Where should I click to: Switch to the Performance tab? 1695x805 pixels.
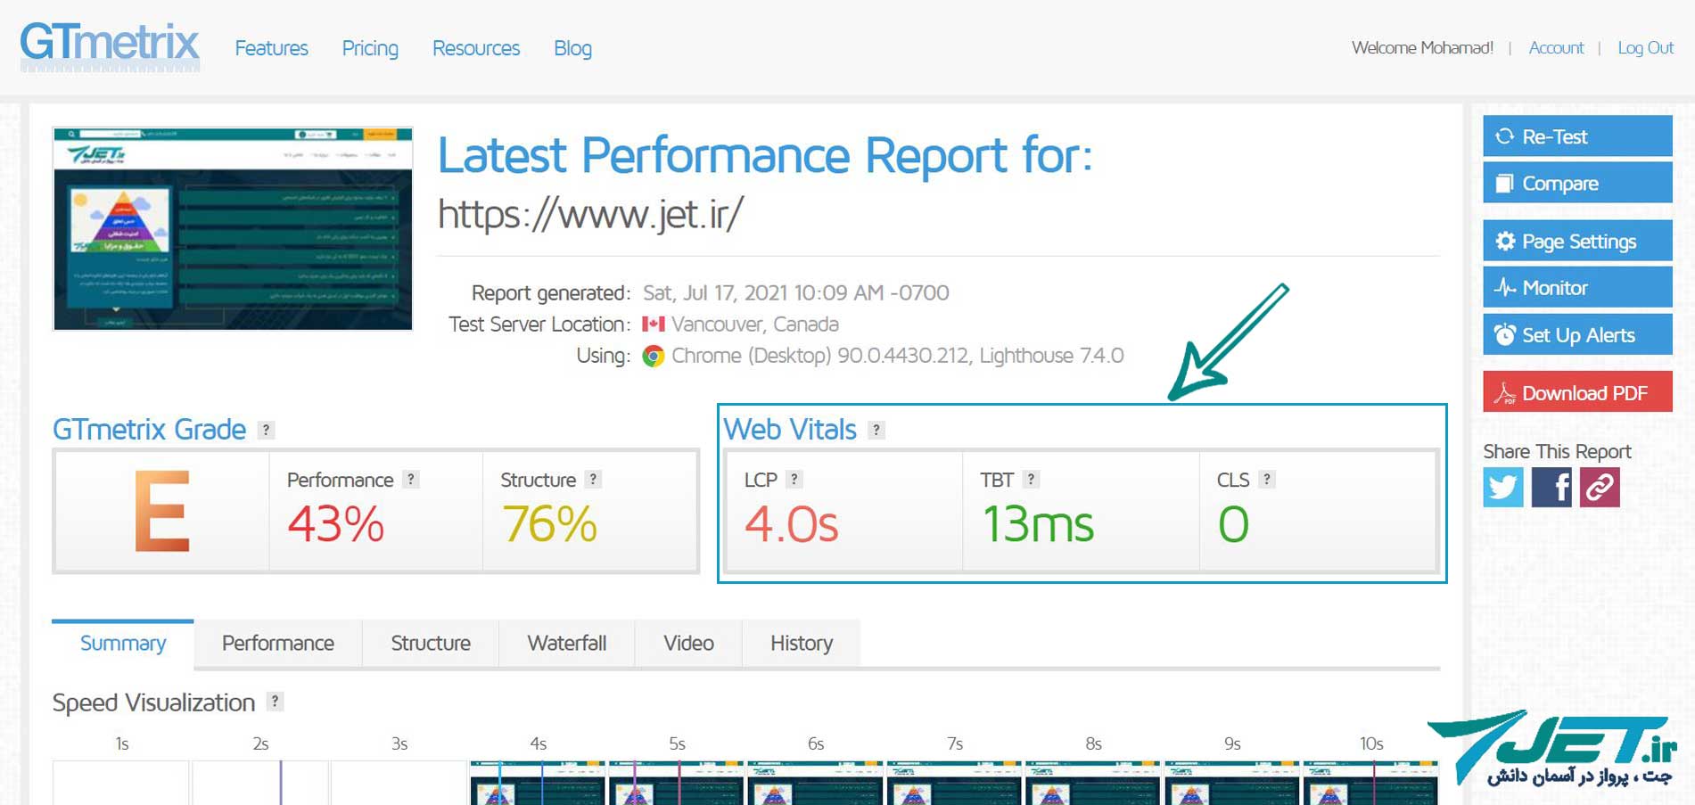click(x=278, y=644)
